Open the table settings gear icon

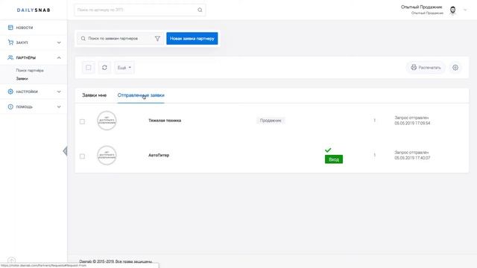coord(455,68)
